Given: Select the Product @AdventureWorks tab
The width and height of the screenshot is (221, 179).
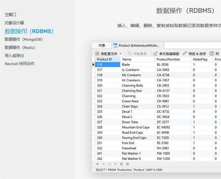Looking at the screenshot, I should [137, 46].
